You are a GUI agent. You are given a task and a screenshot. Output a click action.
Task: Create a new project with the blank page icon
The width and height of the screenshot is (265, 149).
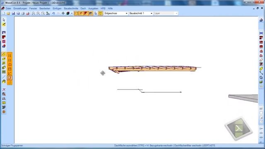click(4, 13)
